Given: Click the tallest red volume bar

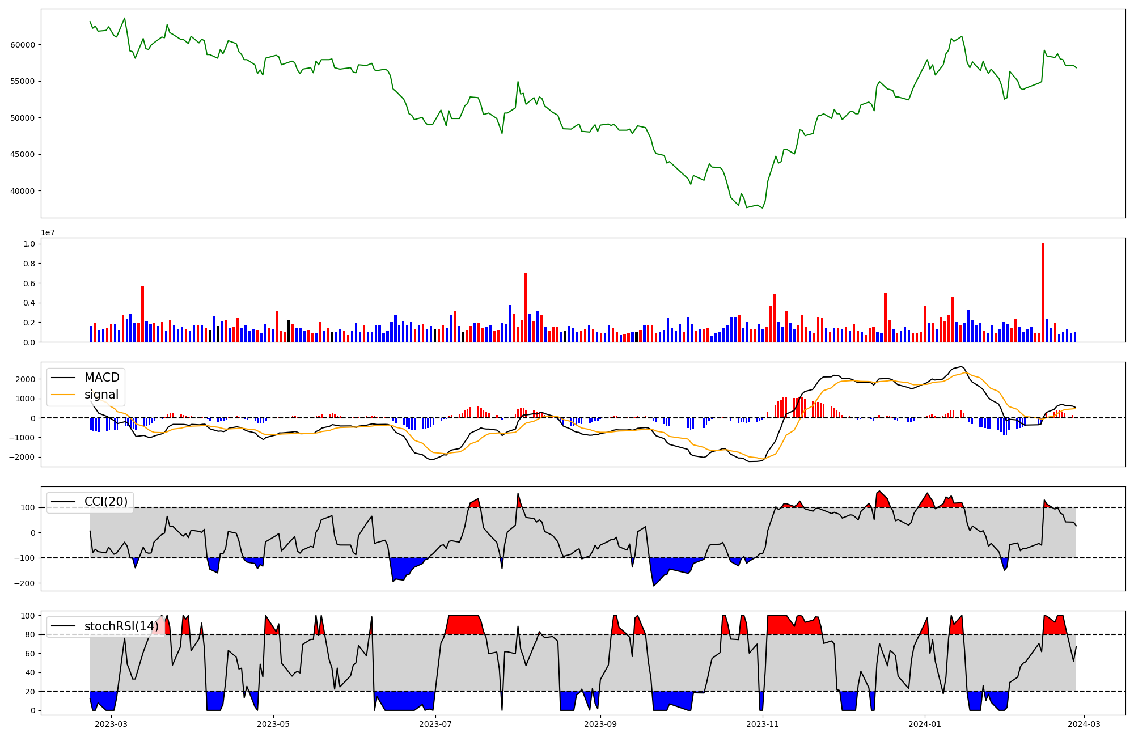Looking at the screenshot, I should click(1043, 292).
